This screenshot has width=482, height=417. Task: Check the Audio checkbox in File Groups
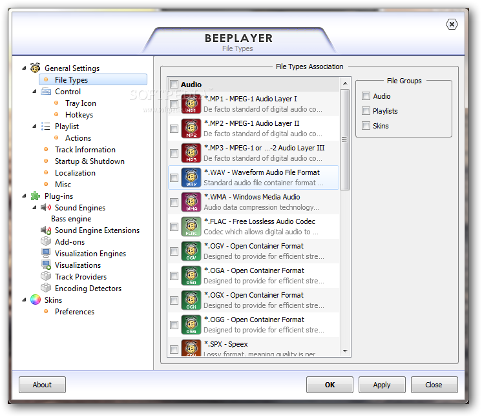(366, 96)
